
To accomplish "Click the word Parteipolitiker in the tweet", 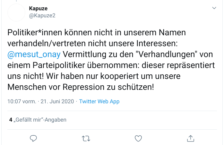I will 59,65.
